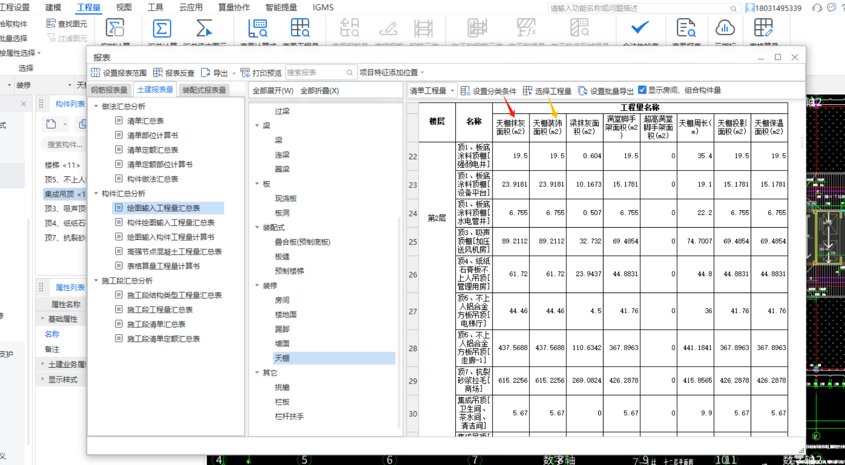
Task: Open the 工程量 ribbon tab
Action: [89, 7]
